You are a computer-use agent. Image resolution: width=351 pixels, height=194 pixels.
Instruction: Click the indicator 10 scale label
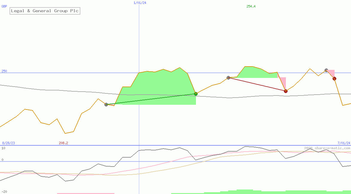pyautogui.click(x=3, y=148)
